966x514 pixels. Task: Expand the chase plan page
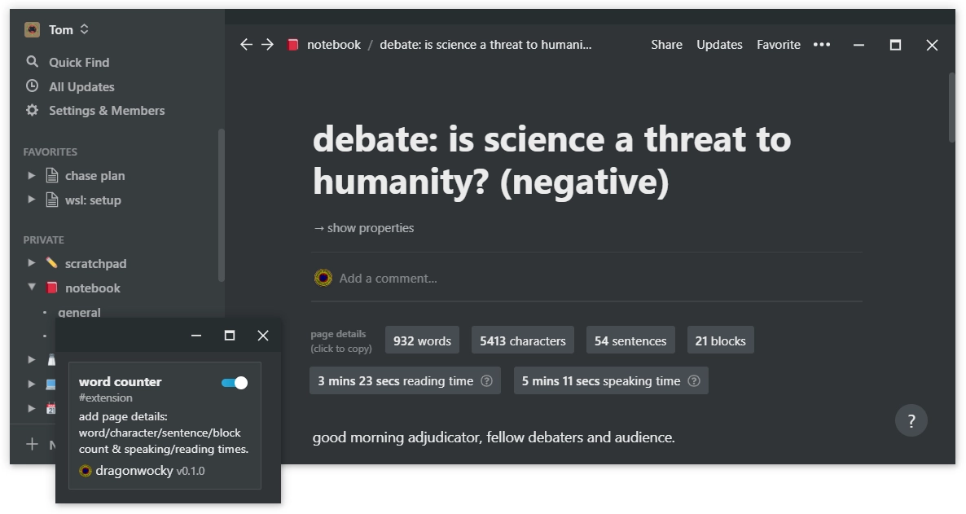(x=32, y=176)
